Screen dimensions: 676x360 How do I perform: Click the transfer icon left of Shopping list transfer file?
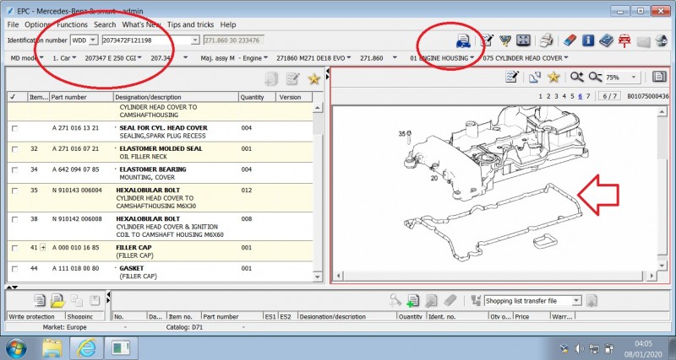[x=476, y=300]
